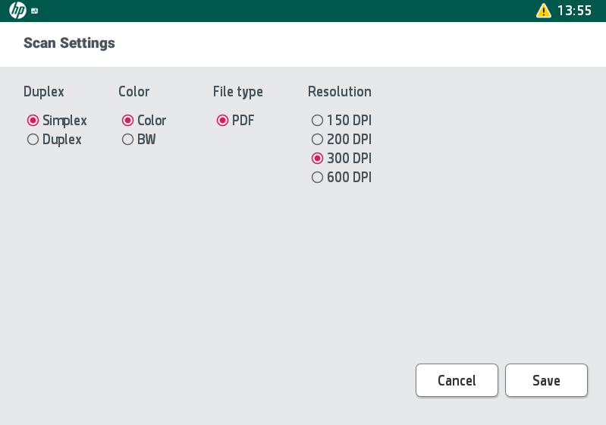
Task: Click the Resolution heading label
Action: [339, 92]
